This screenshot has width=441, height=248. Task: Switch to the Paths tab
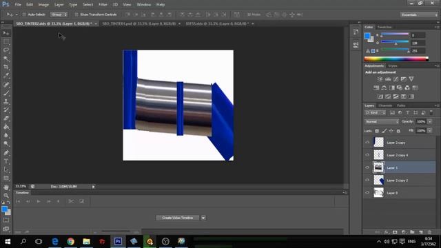click(x=401, y=105)
